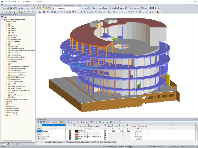Open the Calculate menu
This screenshot has width=198, height=148.
click(26, 5)
